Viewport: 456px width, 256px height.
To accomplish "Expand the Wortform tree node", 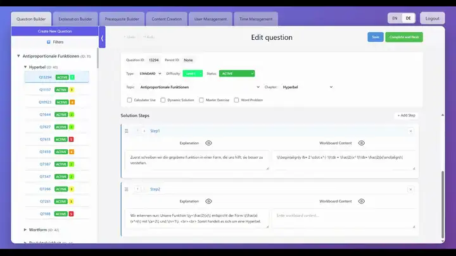I will click(x=25, y=229).
